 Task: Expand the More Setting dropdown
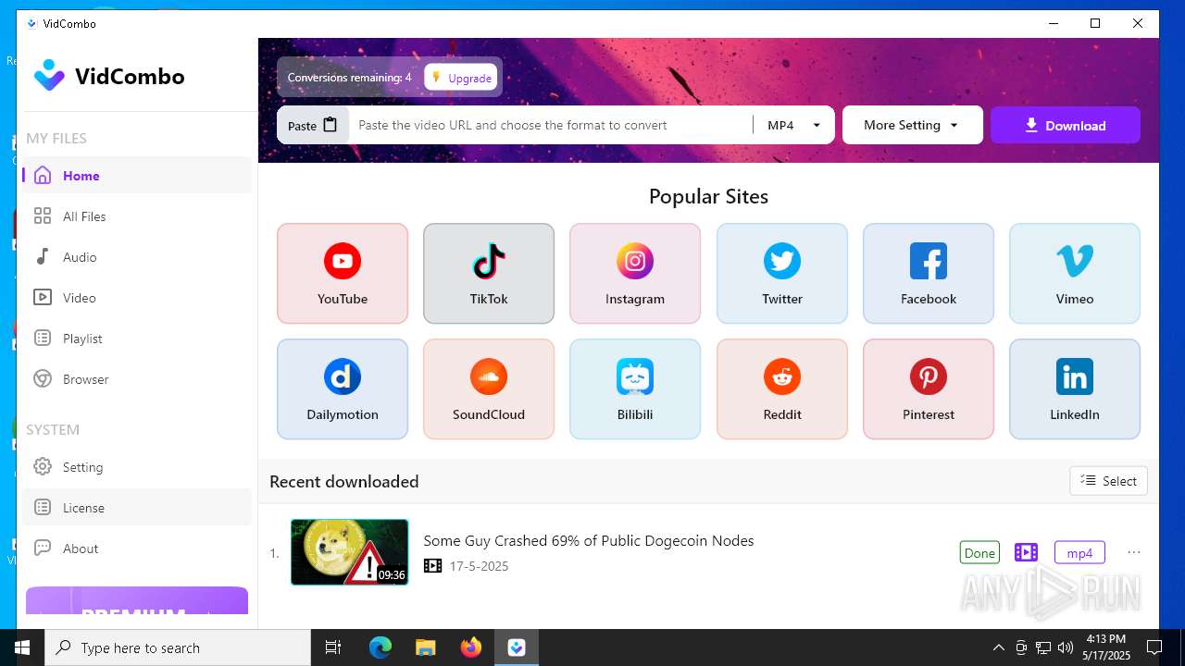(912, 125)
